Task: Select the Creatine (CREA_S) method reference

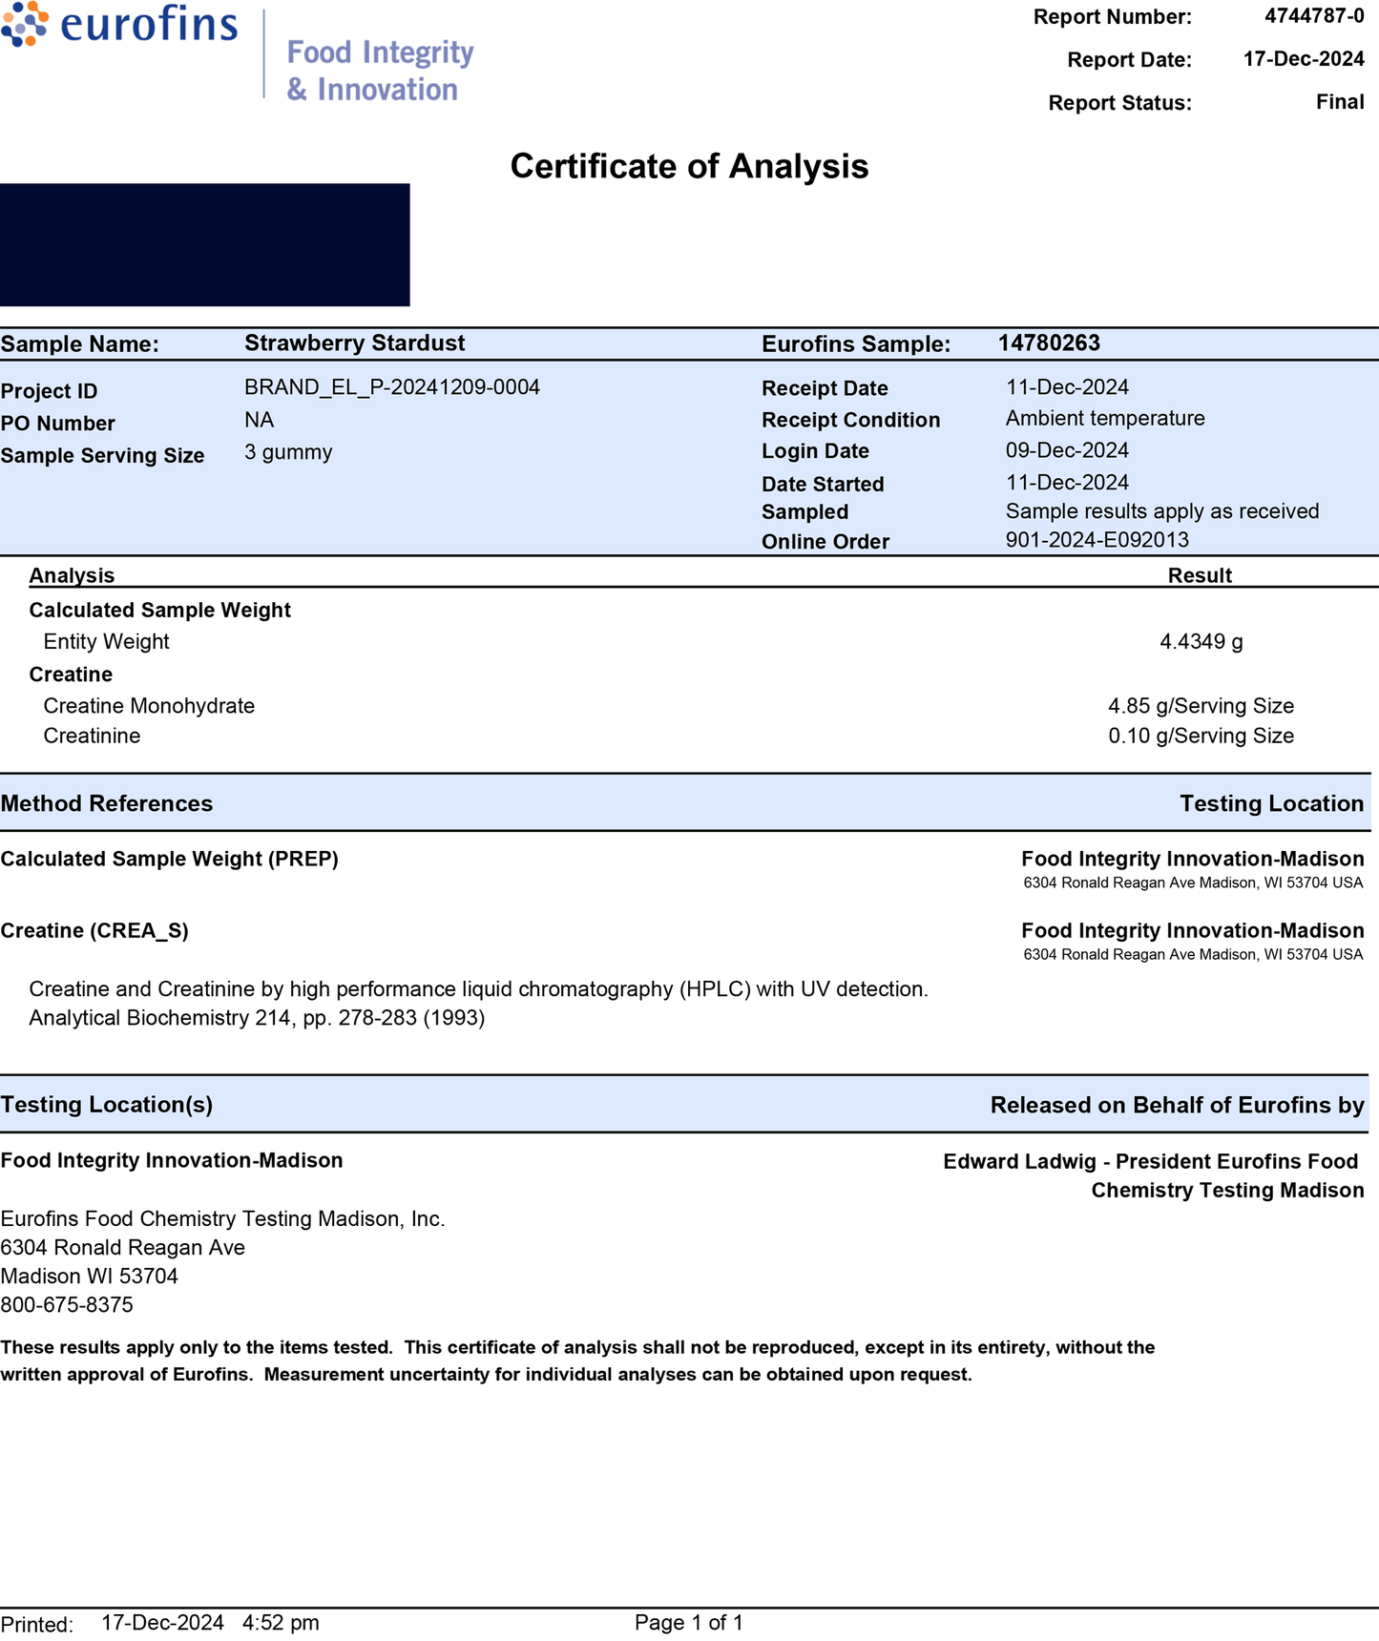Action: 94,931
